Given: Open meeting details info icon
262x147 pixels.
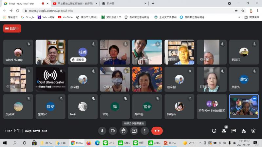Looking at the screenshot, I should (x=214, y=131).
